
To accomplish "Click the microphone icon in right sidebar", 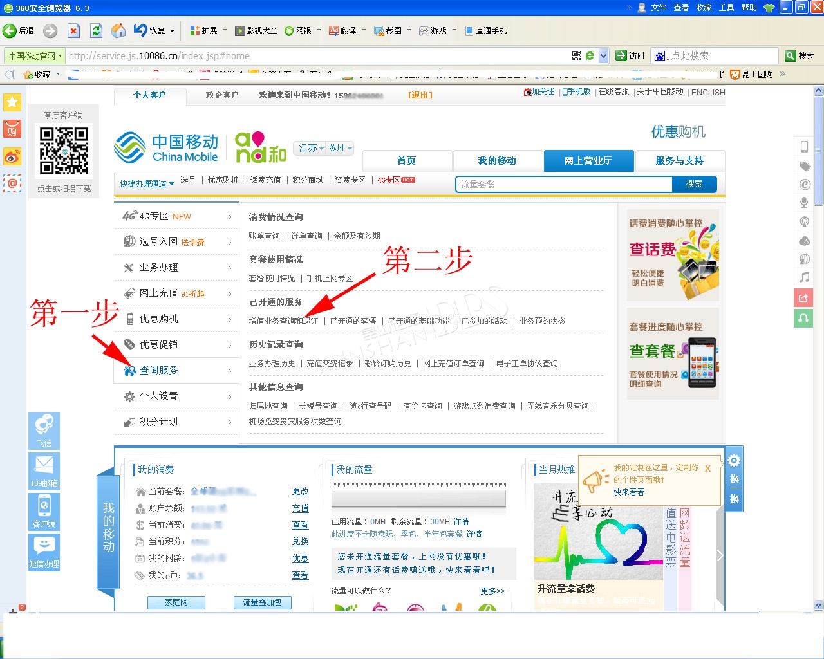I will pyautogui.click(x=804, y=203).
